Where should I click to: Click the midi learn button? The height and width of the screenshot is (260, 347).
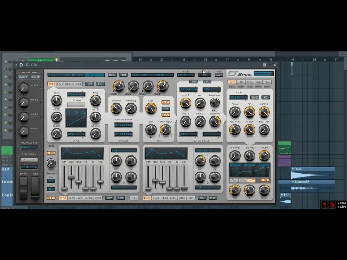(219, 75)
